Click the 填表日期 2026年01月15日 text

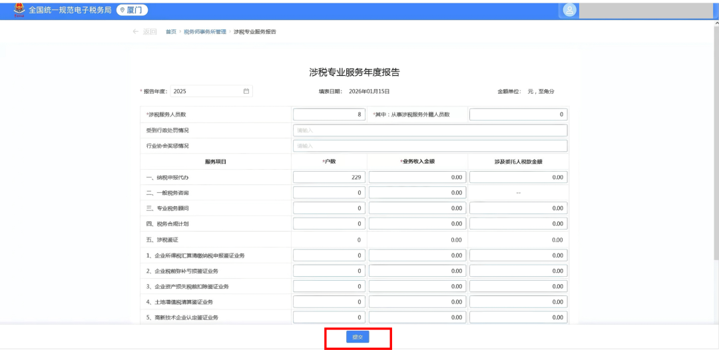(x=354, y=91)
